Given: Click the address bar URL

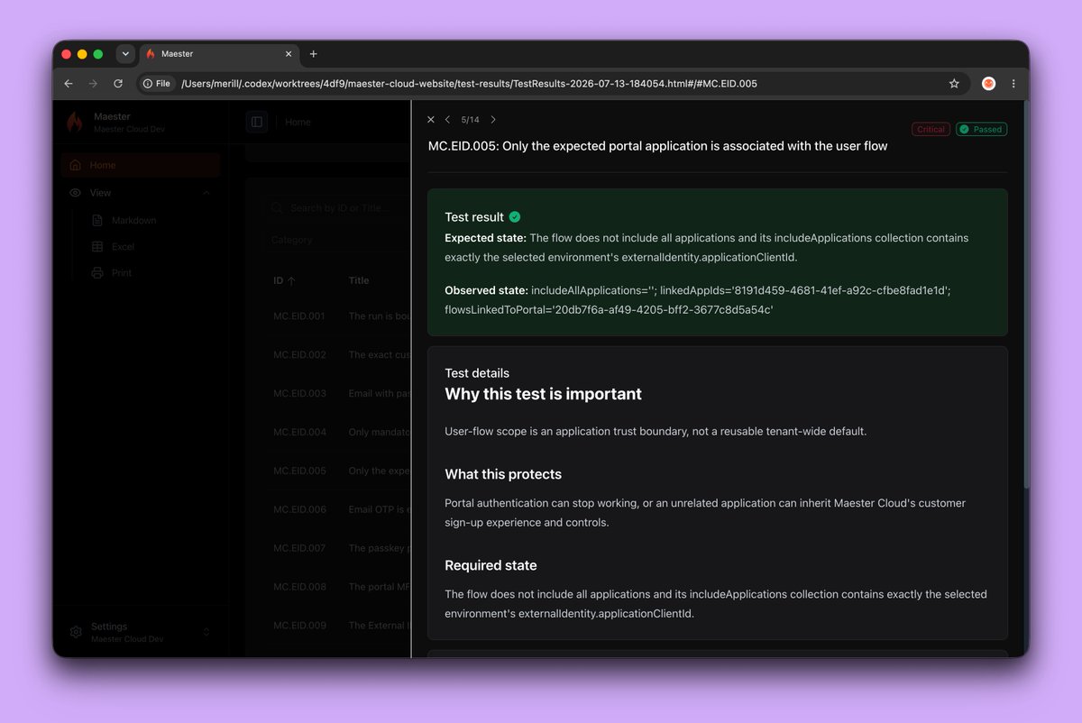Looking at the screenshot, I should (x=469, y=84).
